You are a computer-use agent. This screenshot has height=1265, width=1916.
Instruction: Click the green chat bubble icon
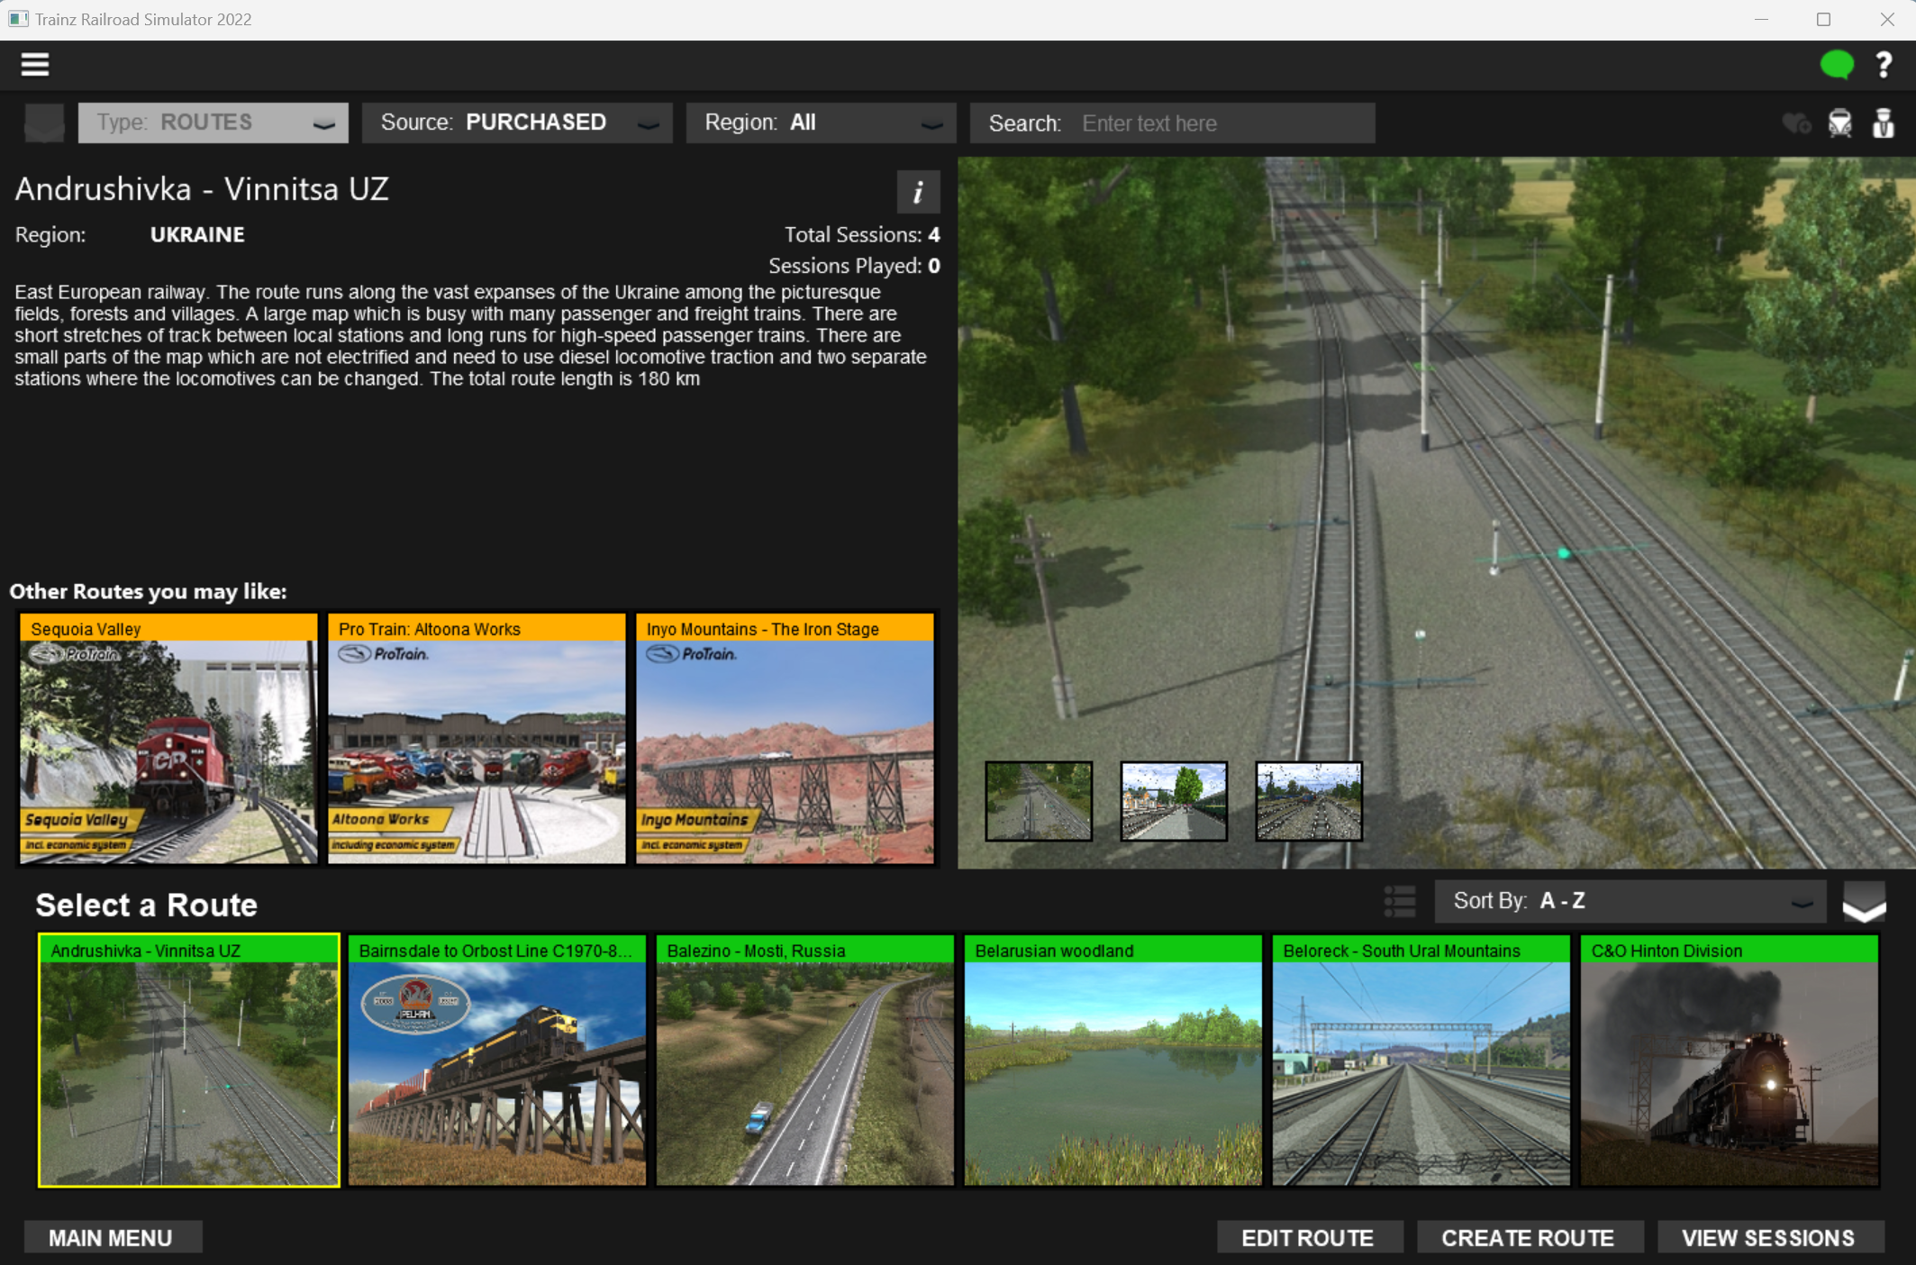coord(1836,65)
